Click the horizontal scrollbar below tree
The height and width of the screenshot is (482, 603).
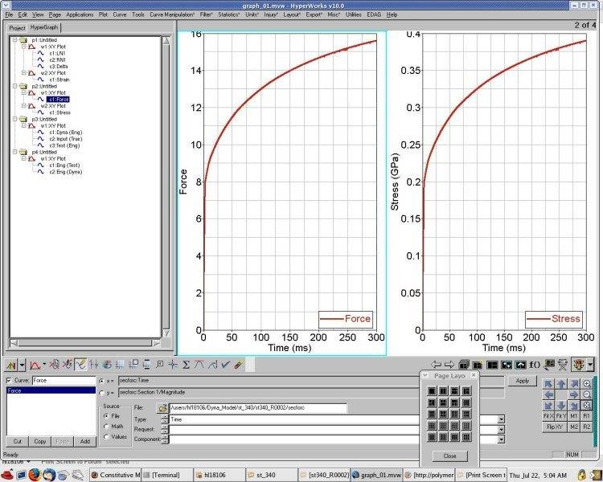[85, 342]
